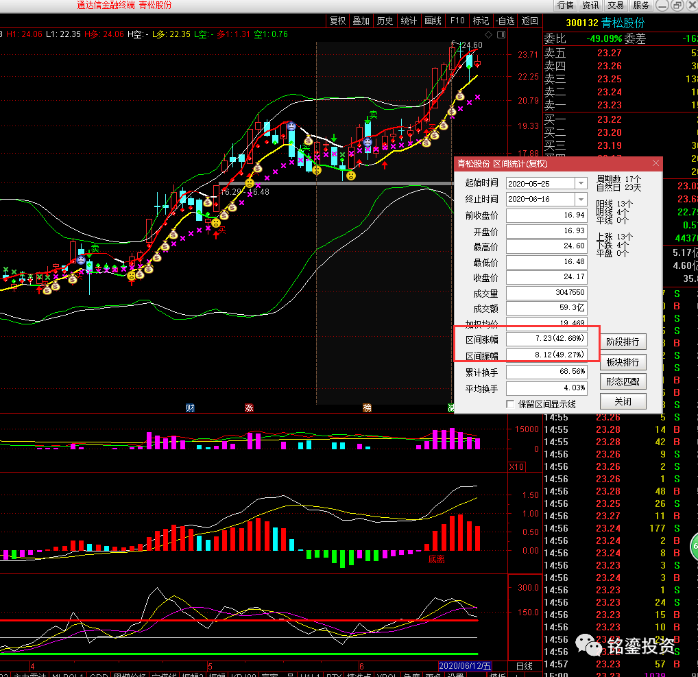The image size is (698, 677).
Task: Click the 区间涨幅 value 7.23(42.68%)
Action: [x=546, y=339]
